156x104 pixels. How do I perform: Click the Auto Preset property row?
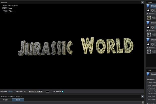point(151,94)
